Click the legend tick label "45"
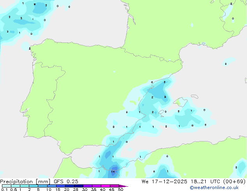The image size is (247, 191). (x=111, y=189)
